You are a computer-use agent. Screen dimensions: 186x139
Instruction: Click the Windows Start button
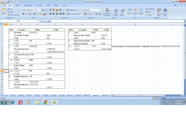4,102
